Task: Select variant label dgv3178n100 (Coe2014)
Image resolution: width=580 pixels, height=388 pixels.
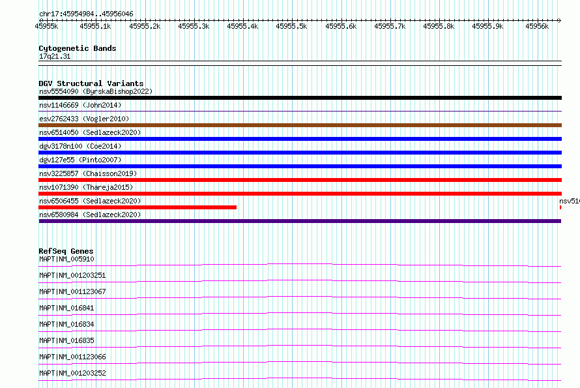Action: tap(80, 146)
